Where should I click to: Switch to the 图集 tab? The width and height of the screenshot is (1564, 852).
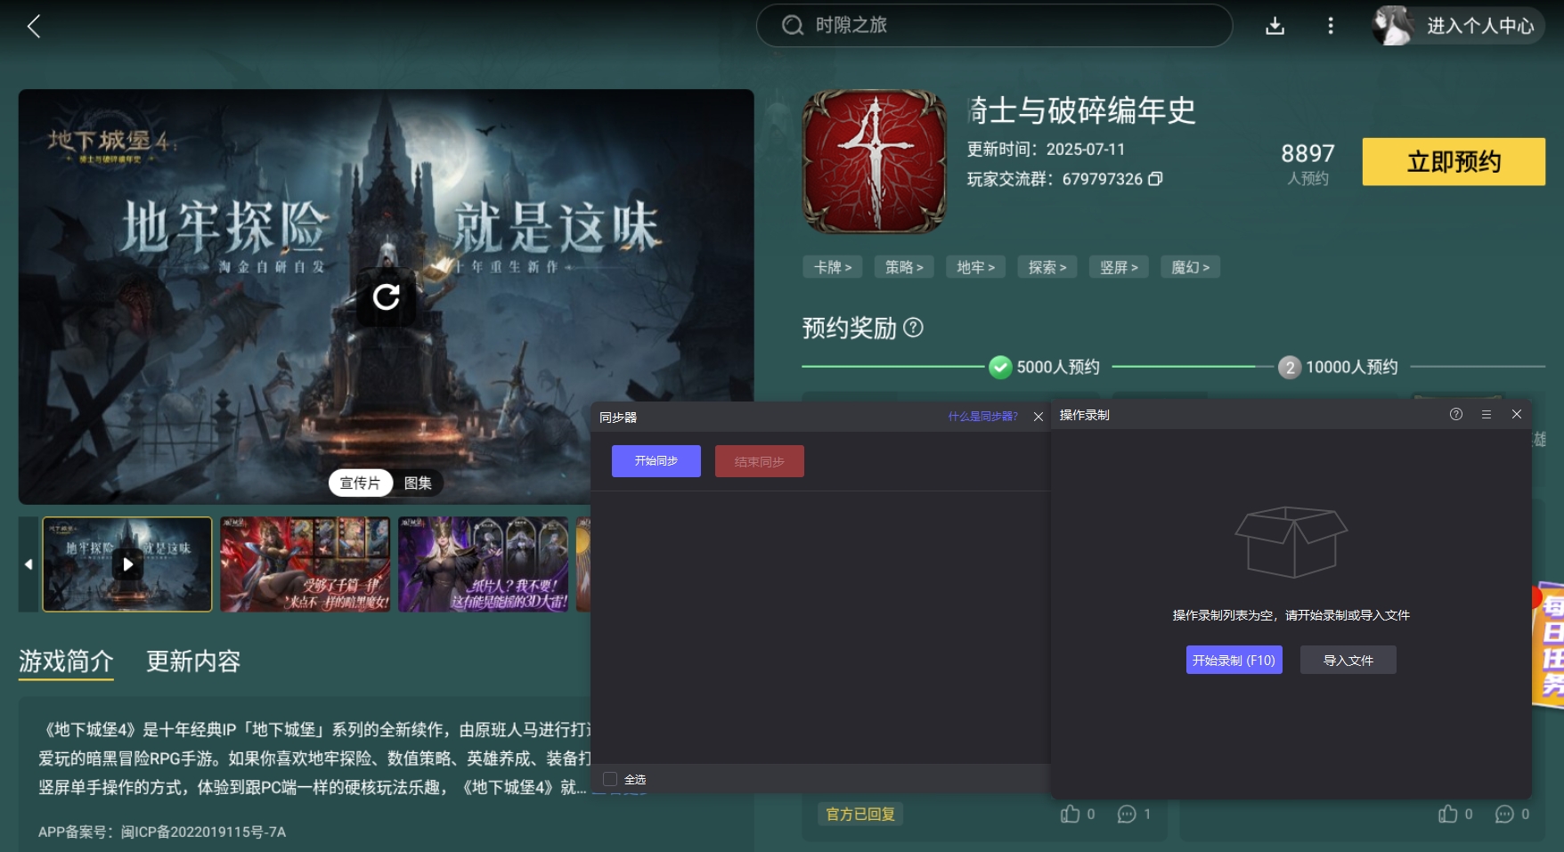[x=418, y=483]
